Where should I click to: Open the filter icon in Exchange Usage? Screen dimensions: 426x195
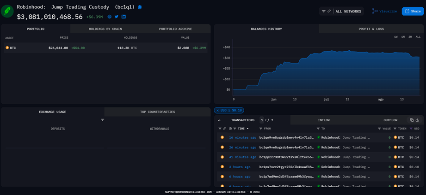point(103,120)
